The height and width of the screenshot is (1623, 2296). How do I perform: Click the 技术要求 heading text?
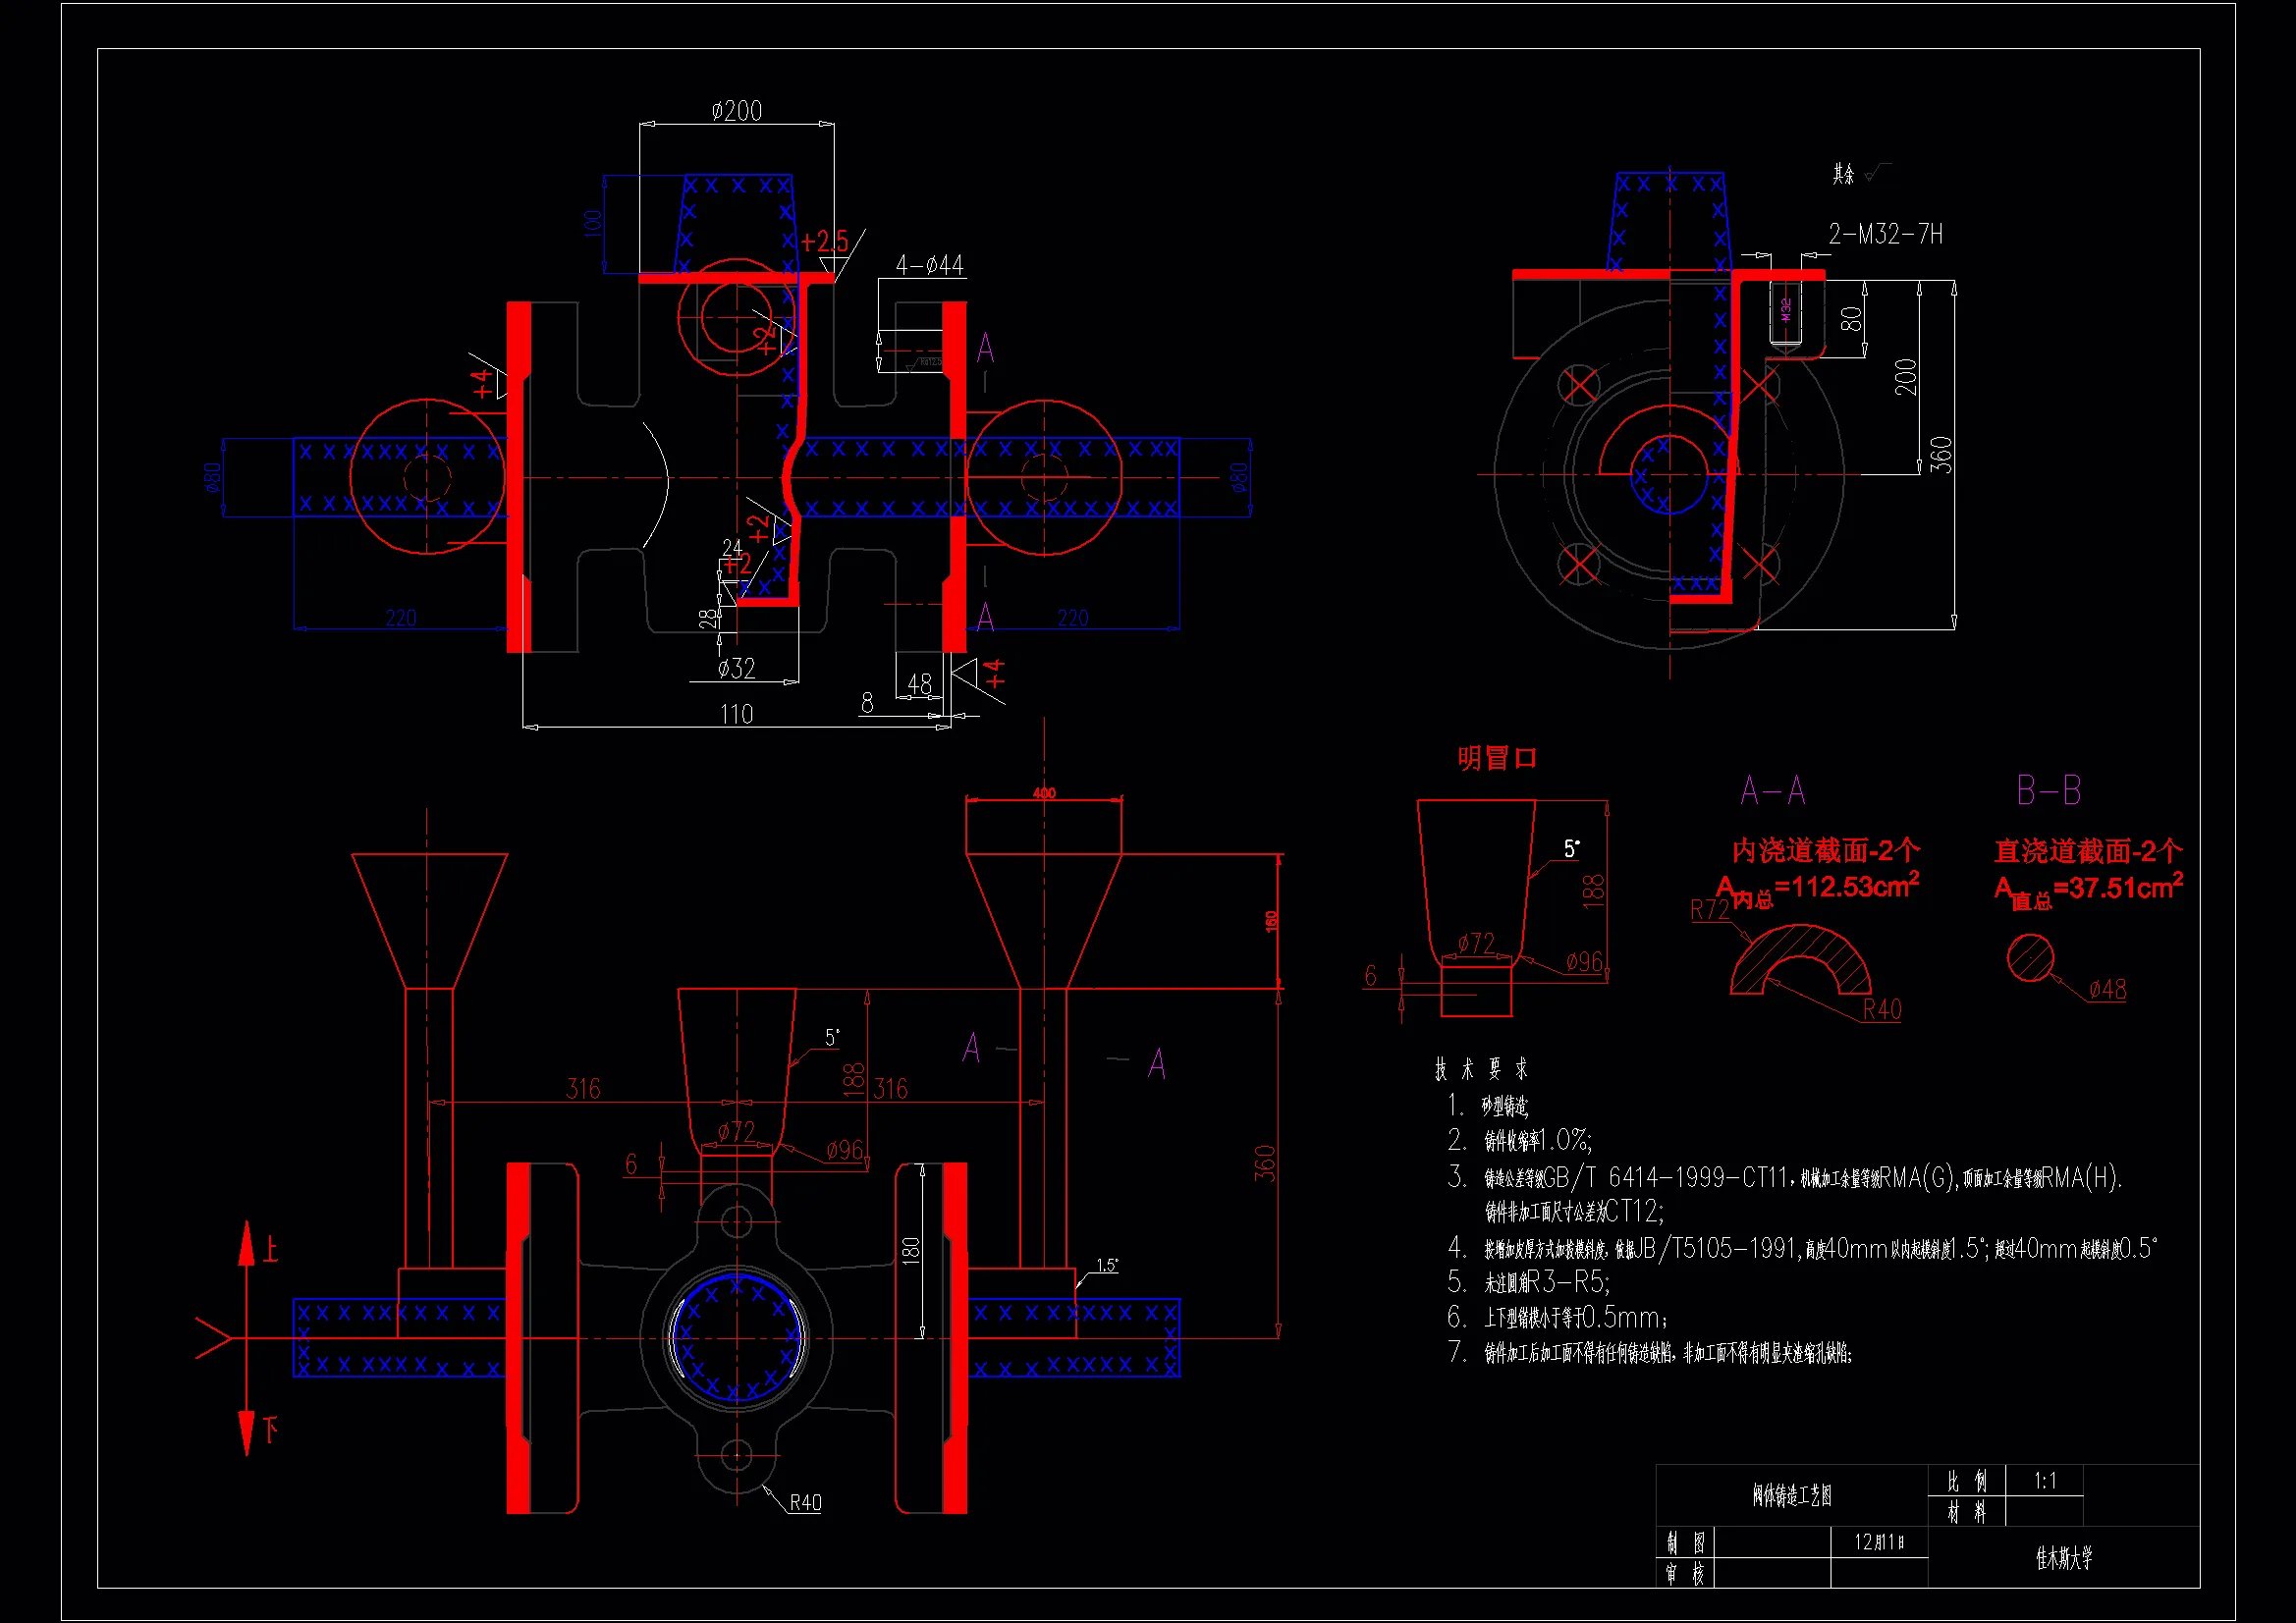[1481, 1069]
